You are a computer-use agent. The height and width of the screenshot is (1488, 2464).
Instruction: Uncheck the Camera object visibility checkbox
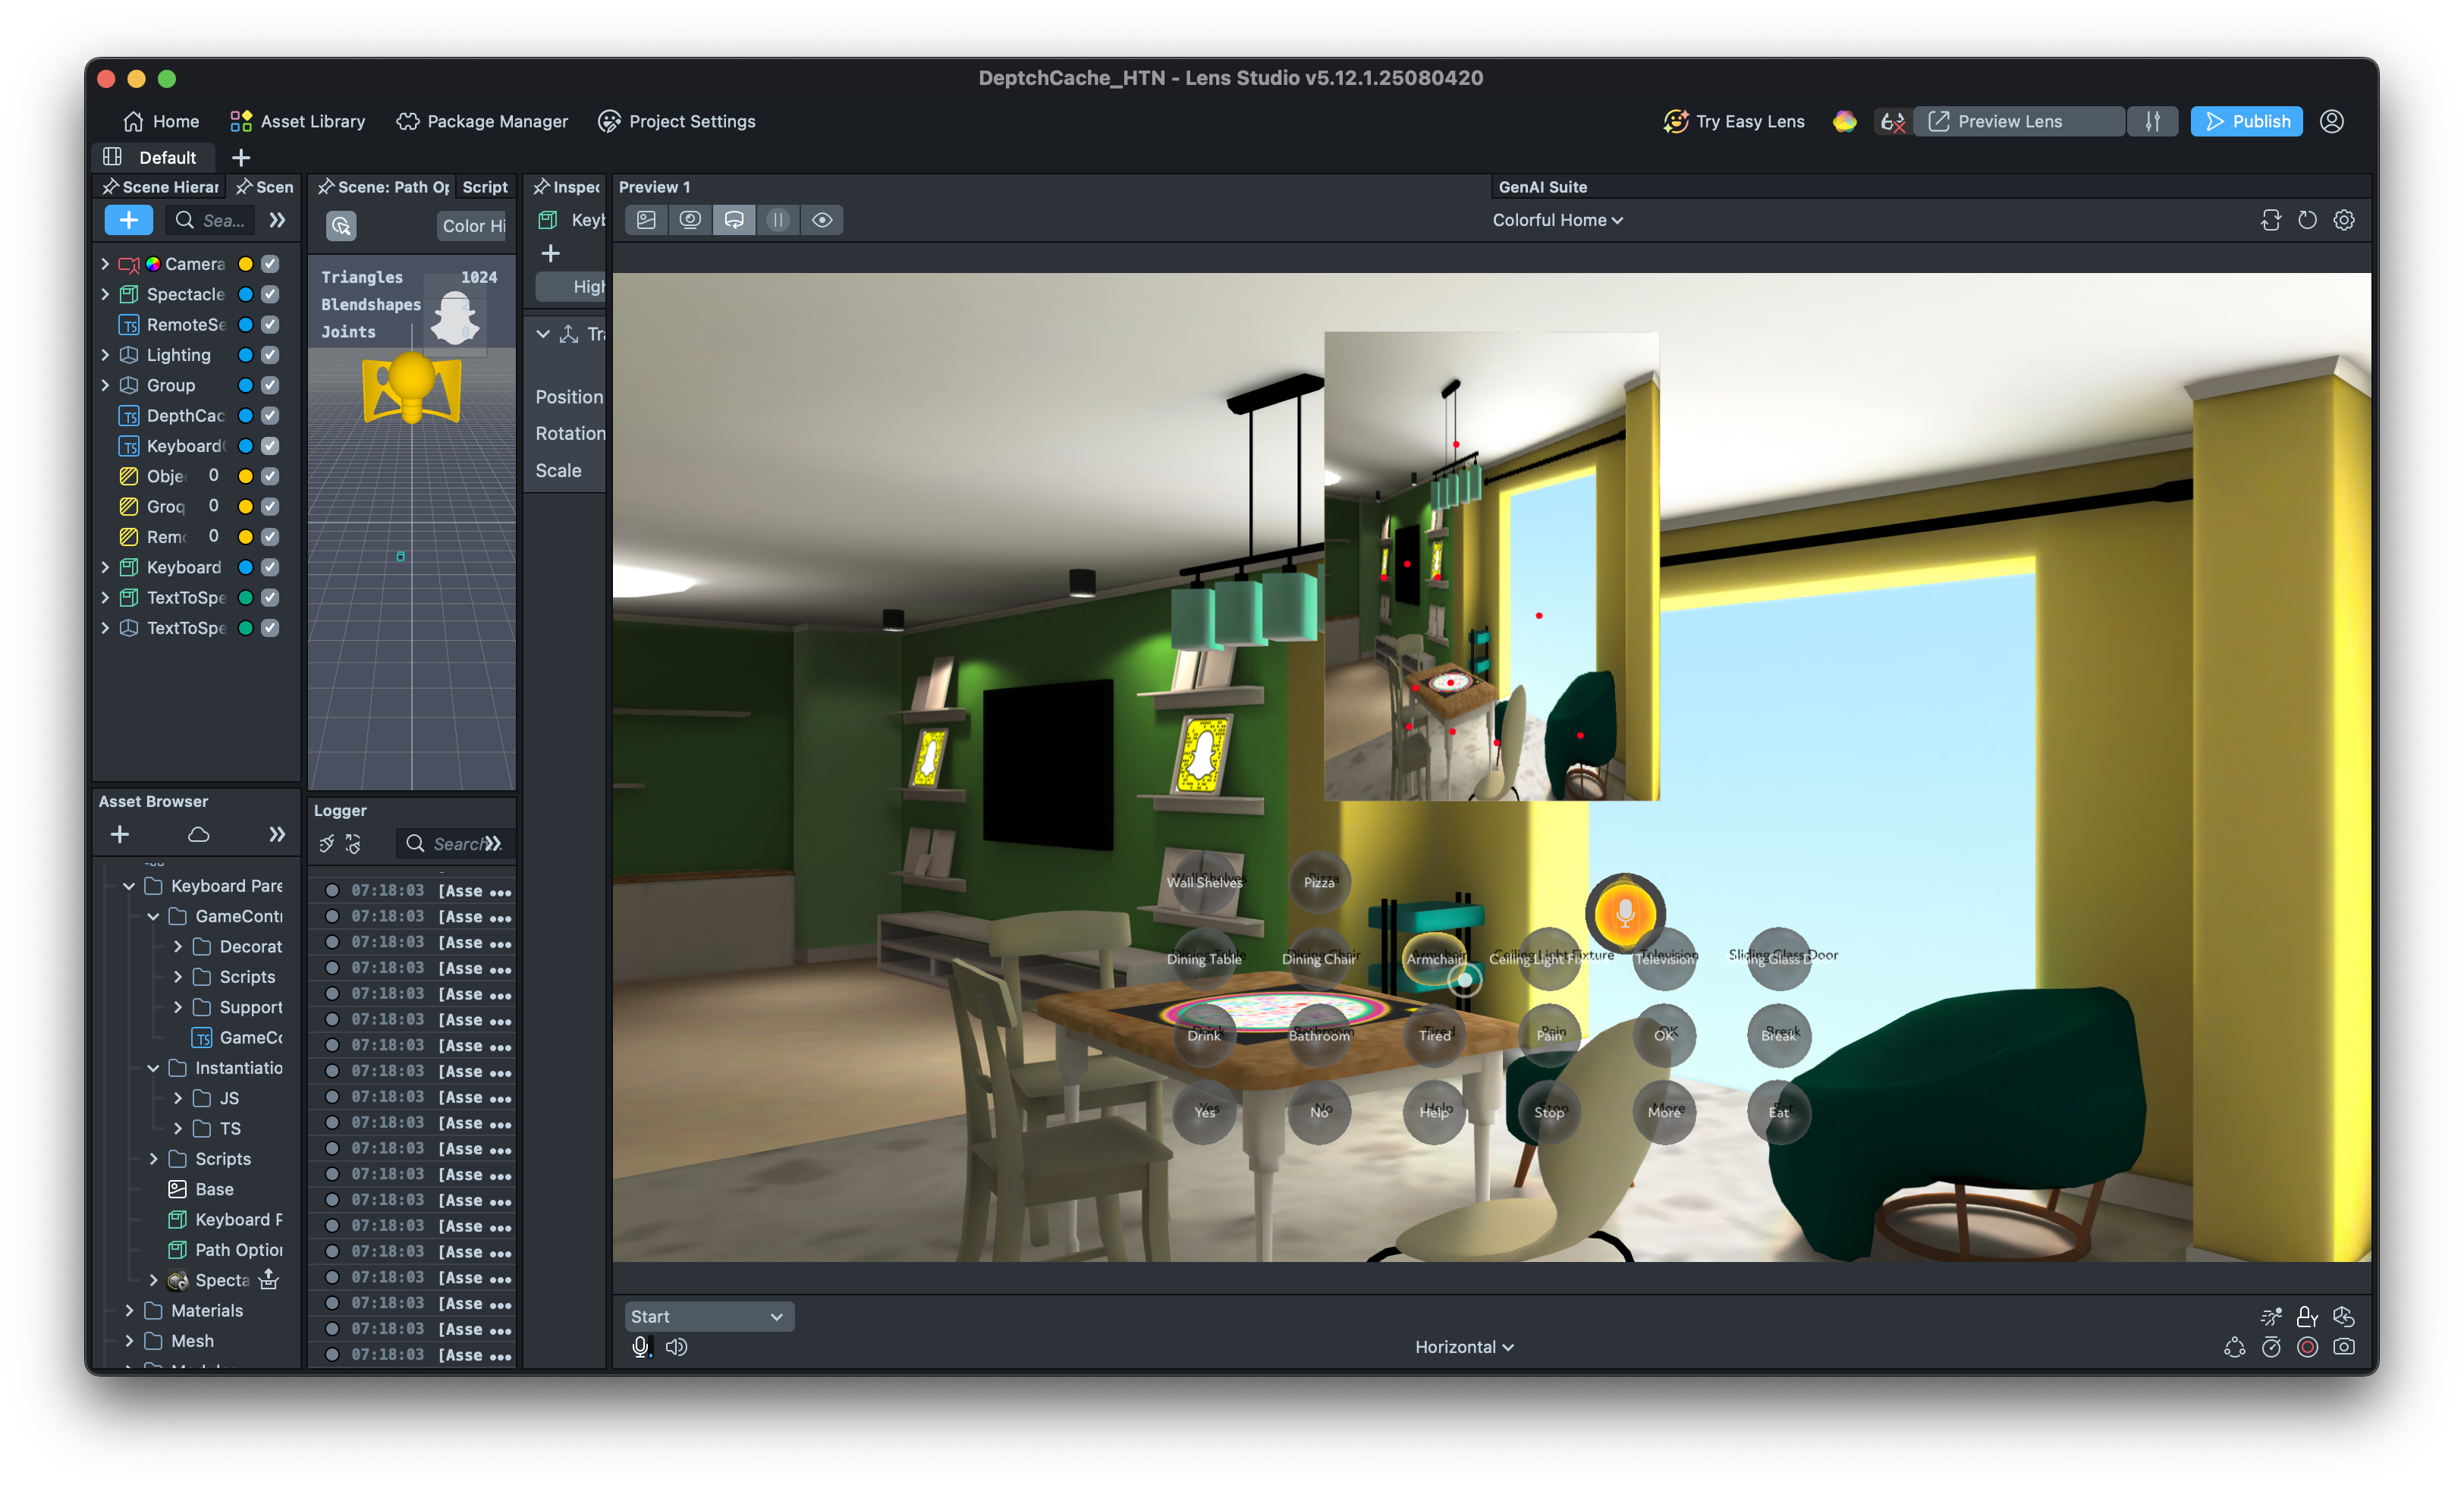(270, 264)
